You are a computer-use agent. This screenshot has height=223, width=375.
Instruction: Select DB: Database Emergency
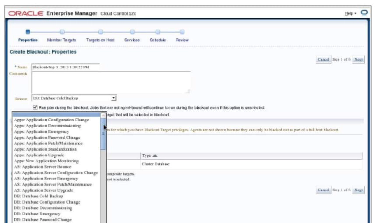[37, 214]
